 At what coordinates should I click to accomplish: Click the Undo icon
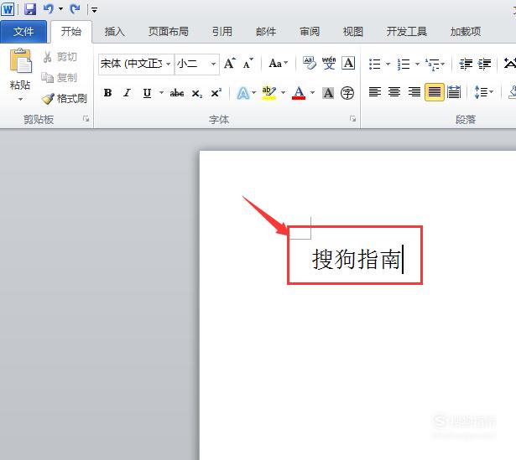point(49,9)
